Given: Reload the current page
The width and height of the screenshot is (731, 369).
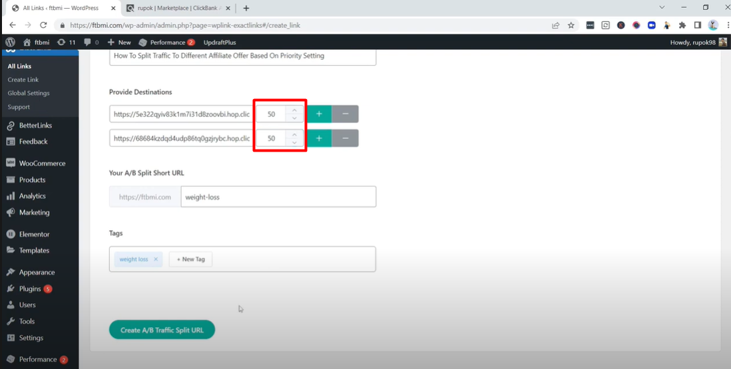Looking at the screenshot, I should (43, 25).
